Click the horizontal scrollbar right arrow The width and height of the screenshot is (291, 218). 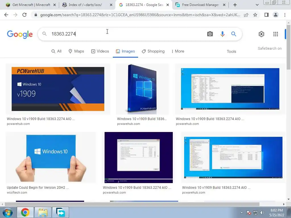[284, 204]
